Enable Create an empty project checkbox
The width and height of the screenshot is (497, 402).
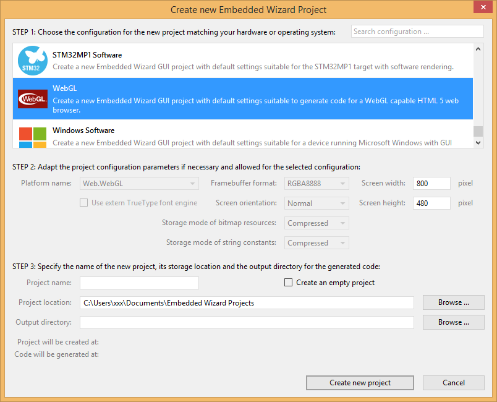tap(288, 283)
